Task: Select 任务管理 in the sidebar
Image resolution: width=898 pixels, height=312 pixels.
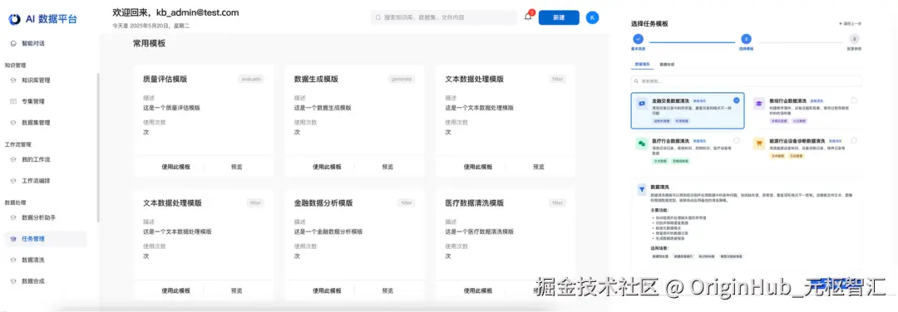Action: [x=46, y=239]
